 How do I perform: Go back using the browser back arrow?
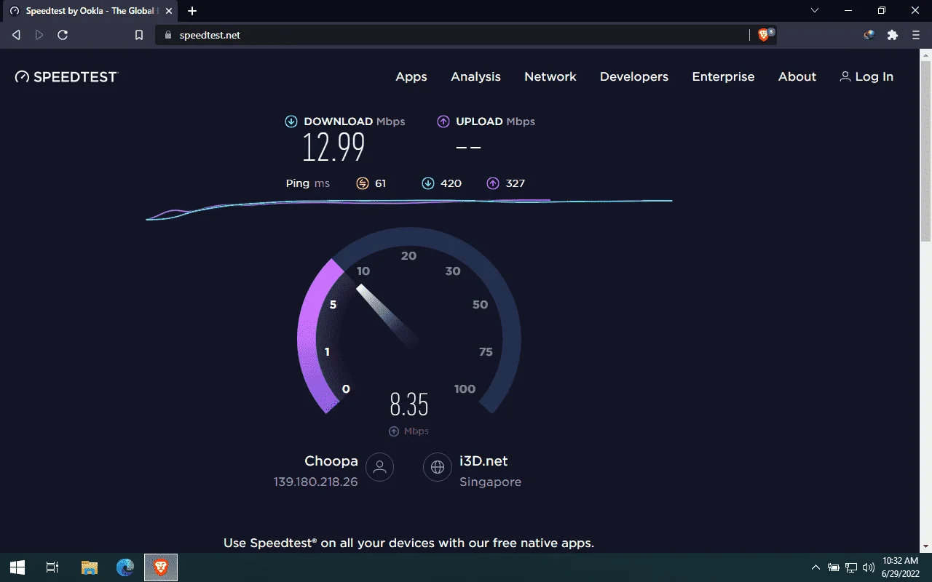coord(16,35)
